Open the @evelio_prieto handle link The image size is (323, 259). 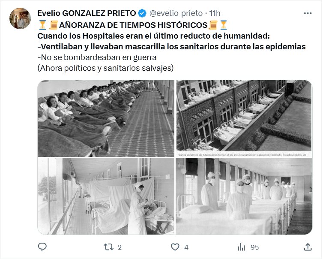pyautogui.click(x=176, y=13)
